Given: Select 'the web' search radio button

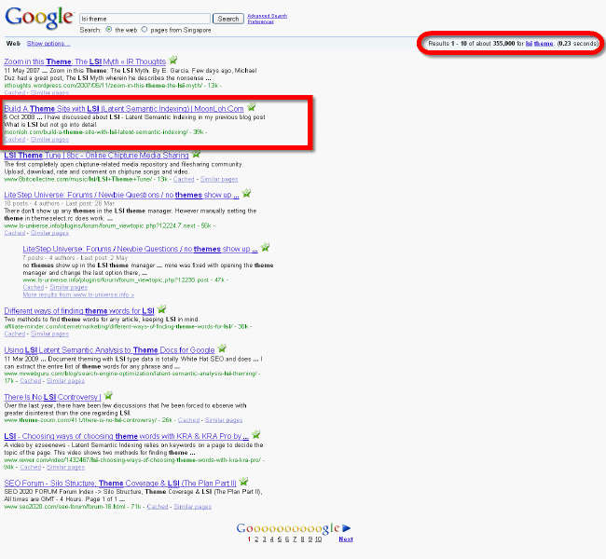Looking at the screenshot, I should click(x=109, y=30).
